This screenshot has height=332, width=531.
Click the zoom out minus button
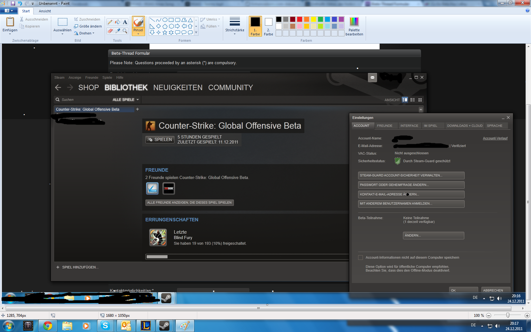(489, 316)
